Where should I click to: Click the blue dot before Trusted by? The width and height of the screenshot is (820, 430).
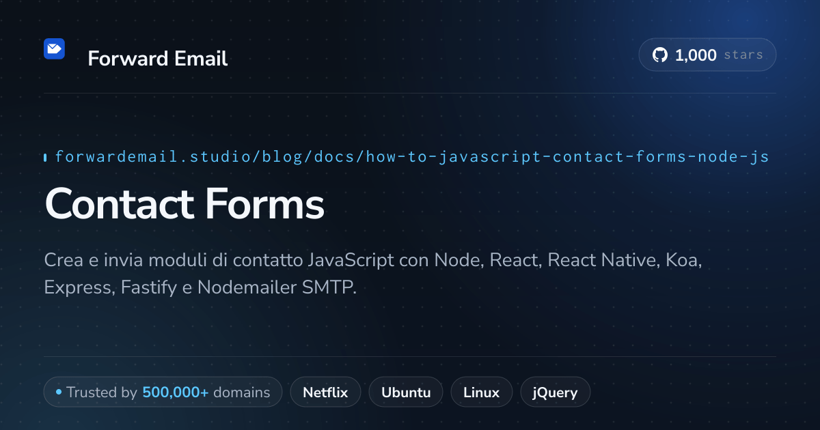(x=59, y=392)
